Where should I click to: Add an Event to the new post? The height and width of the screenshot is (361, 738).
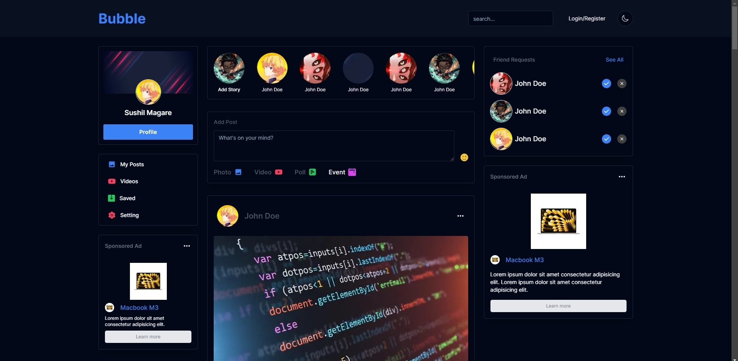tap(342, 172)
